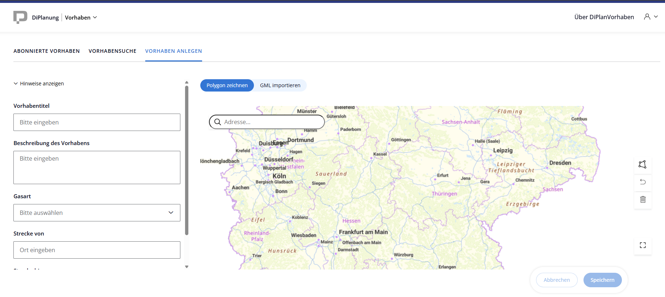The width and height of the screenshot is (665, 297).
Task: Open the user account icon
Action: (647, 17)
